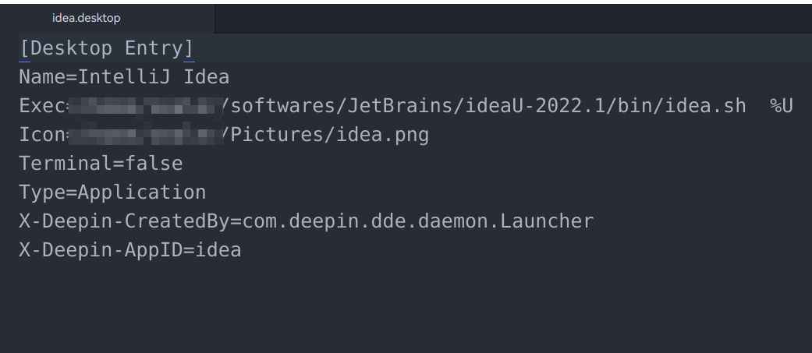Click the Application value on Type line
Image resolution: width=812 pixels, height=353 pixels.
point(142,192)
